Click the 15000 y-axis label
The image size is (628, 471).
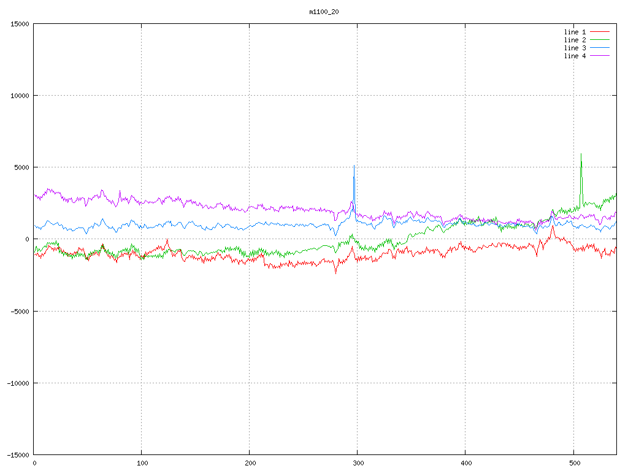(20, 24)
